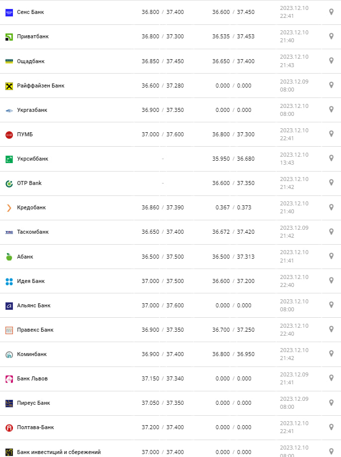Click the Альянс Банк name link

pos(34,305)
